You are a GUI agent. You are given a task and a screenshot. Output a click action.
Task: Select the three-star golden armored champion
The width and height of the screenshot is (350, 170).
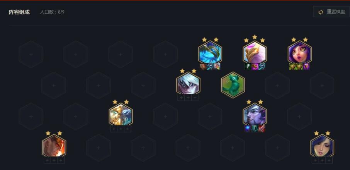tap(255, 52)
